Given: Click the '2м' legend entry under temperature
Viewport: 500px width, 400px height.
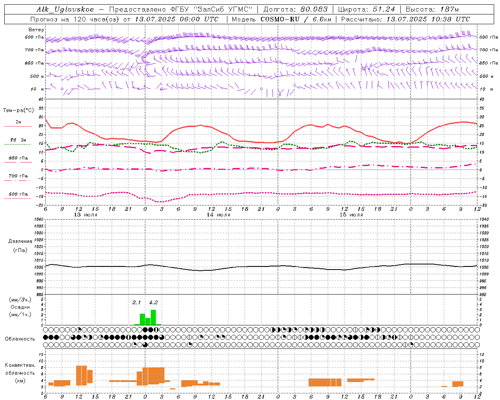Looking at the screenshot, I should (18, 122).
